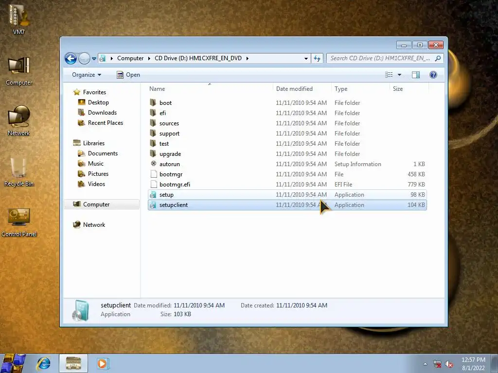Viewport: 498px width, 373px height.
Task: Open the address bar history dropdown
Action: tap(306, 58)
